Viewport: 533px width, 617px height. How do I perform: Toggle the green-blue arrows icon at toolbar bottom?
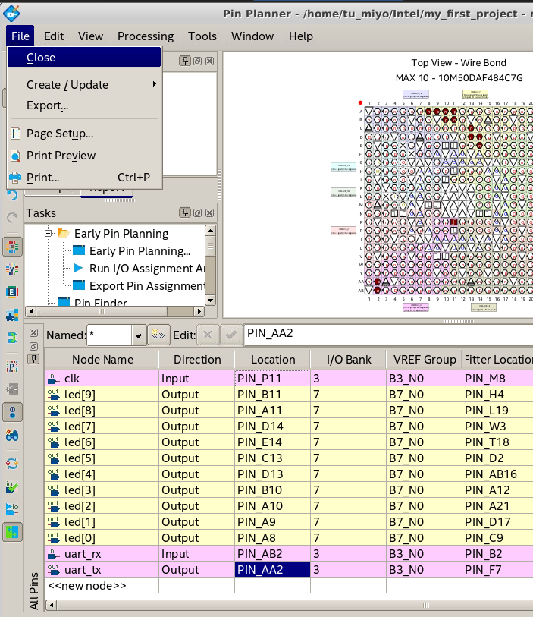tap(12, 533)
